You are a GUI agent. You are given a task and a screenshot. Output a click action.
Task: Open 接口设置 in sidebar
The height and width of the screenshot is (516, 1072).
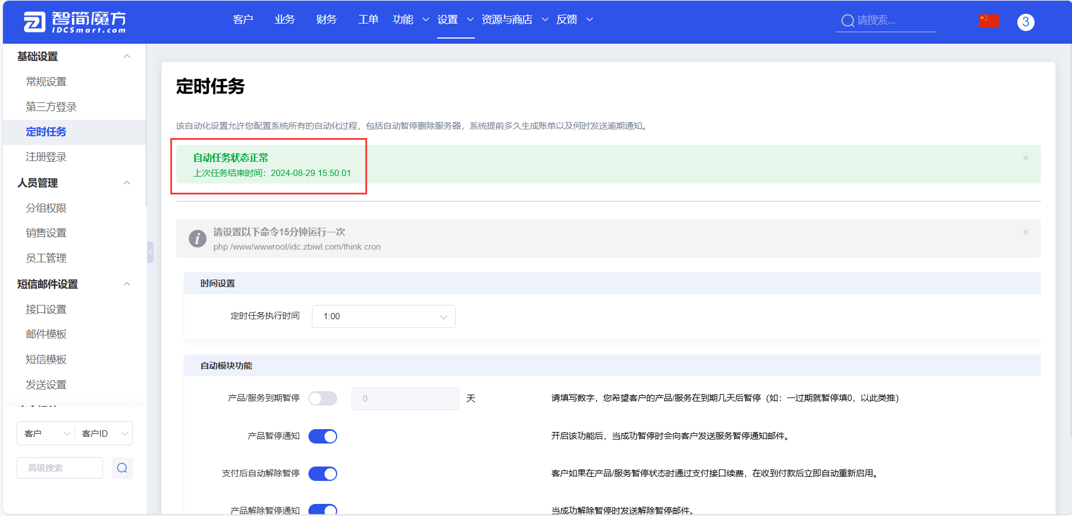click(46, 309)
